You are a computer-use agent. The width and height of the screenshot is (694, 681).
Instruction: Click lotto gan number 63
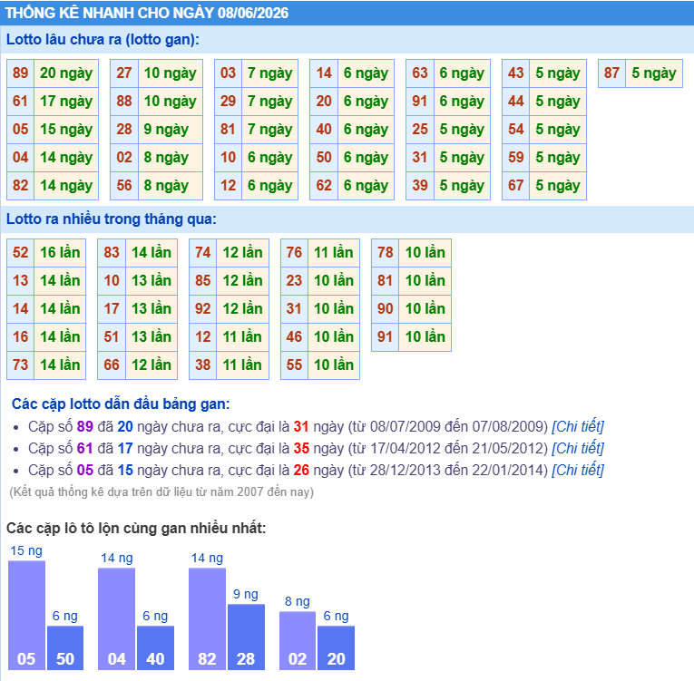pyautogui.click(x=420, y=73)
